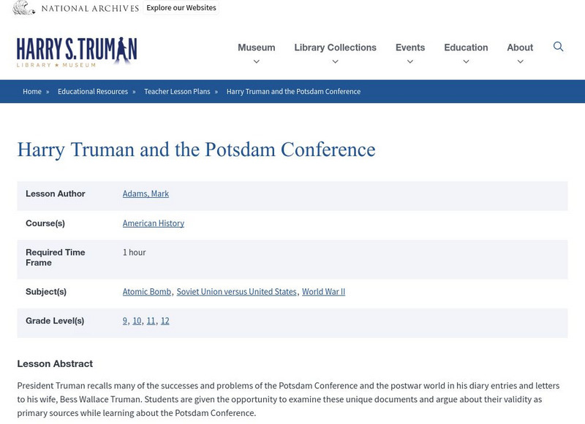Image resolution: width=585 pixels, height=424 pixels.
Task: Expand the About menu chevron
Action: (520, 62)
